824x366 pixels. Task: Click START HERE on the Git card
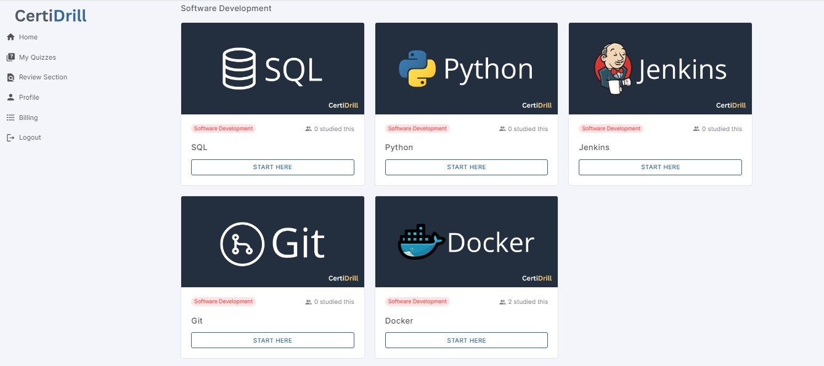[x=272, y=340]
